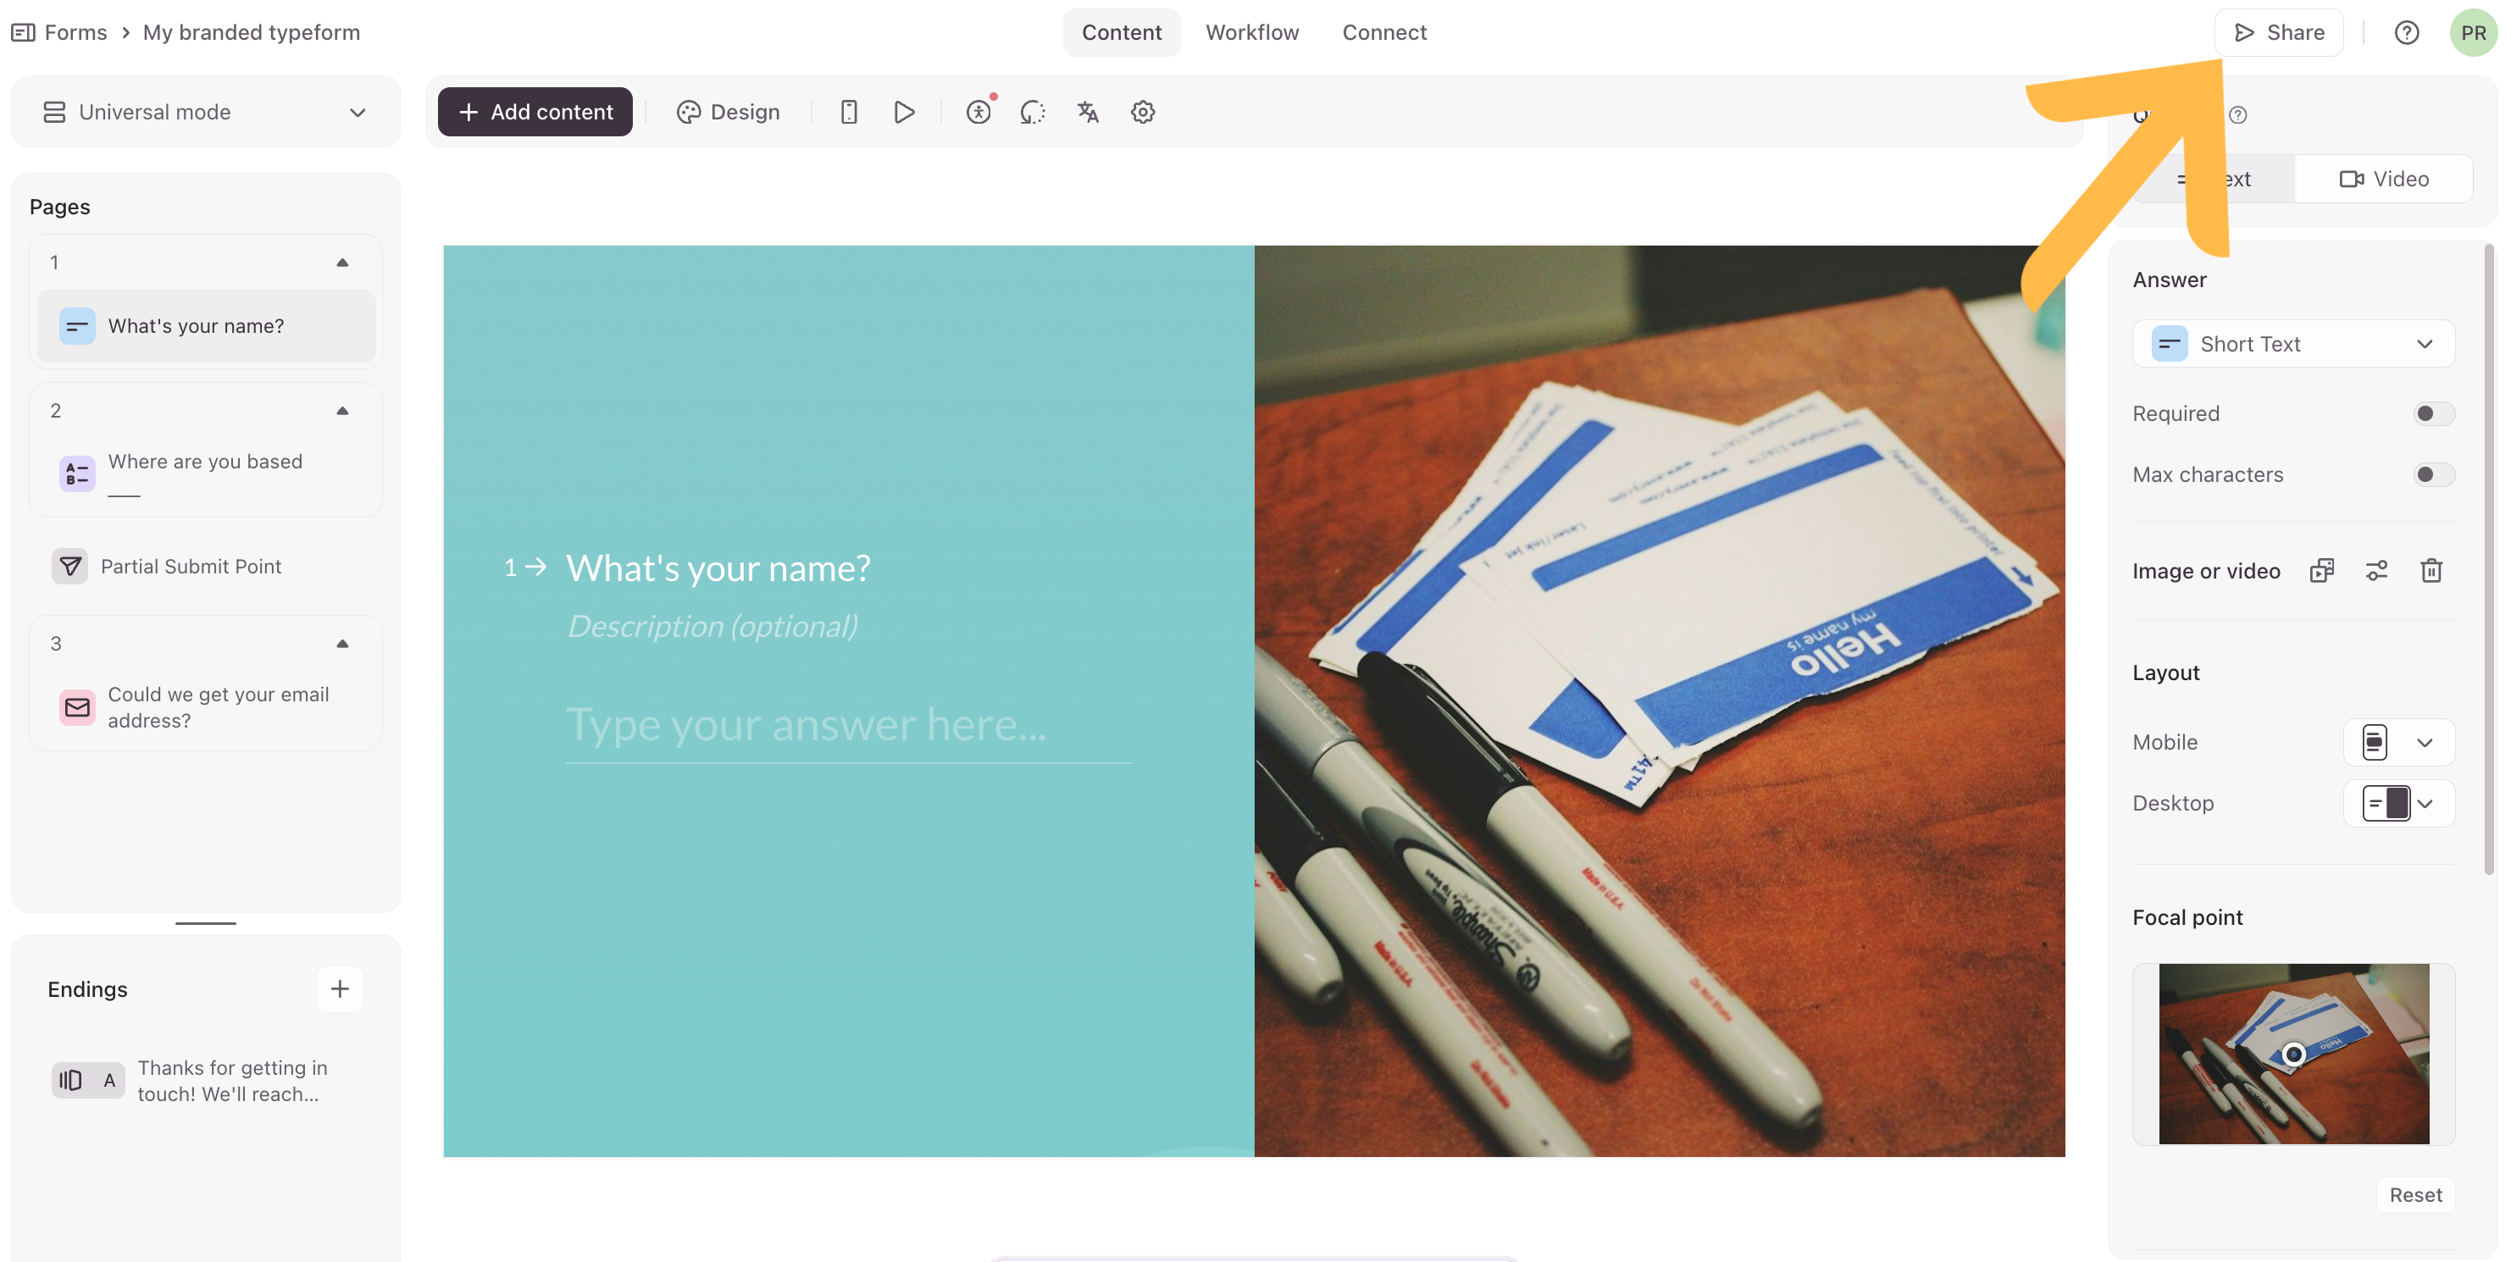This screenshot has width=2511, height=1262.
Task: Open the help question mark icon
Action: pyautogui.click(x=2406, y=32)
